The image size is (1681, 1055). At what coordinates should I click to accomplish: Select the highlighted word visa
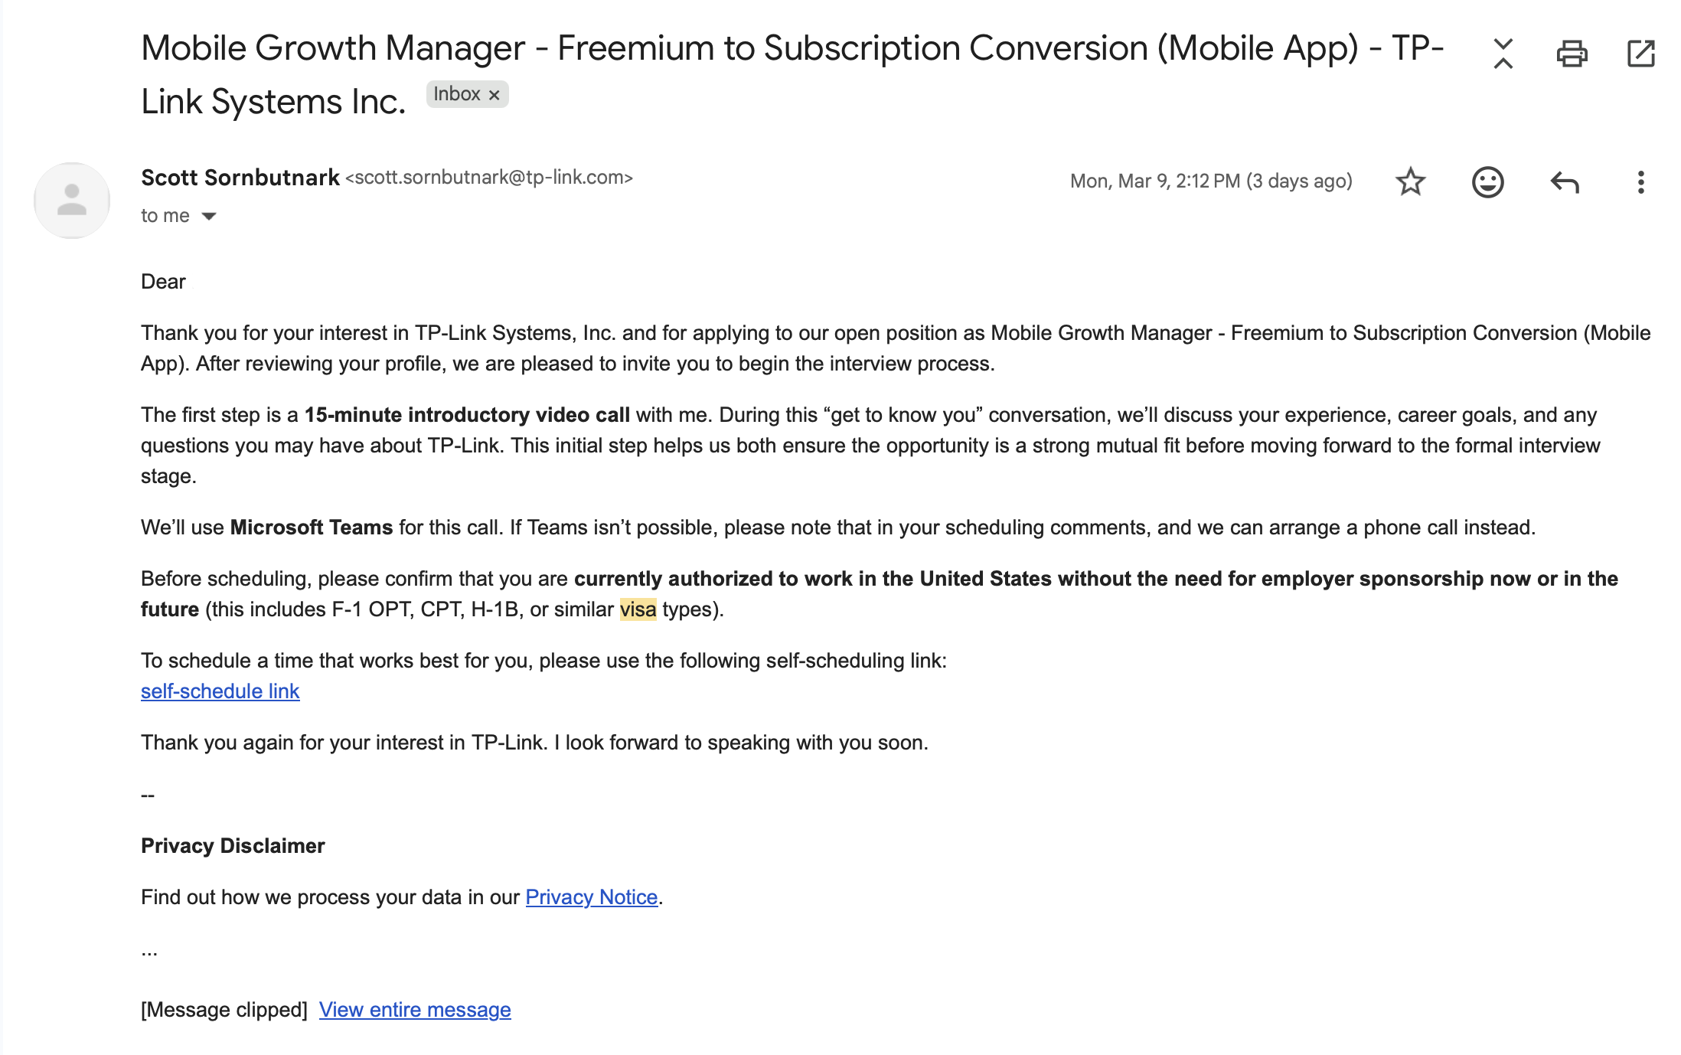click(x=638, y=609)
